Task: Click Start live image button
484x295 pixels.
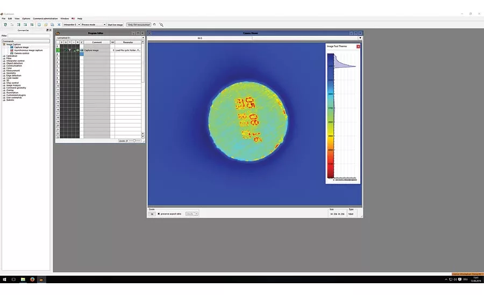Action: (115, 25)
